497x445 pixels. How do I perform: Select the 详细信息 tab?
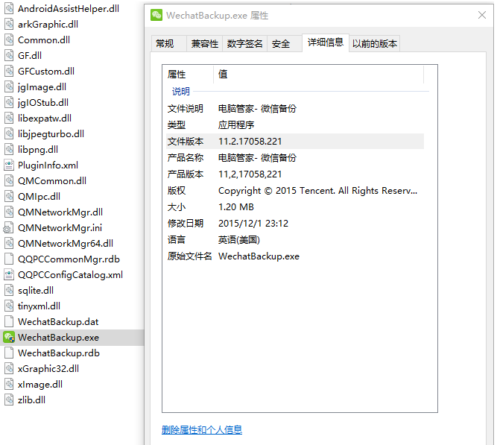[x=326, y=42]
